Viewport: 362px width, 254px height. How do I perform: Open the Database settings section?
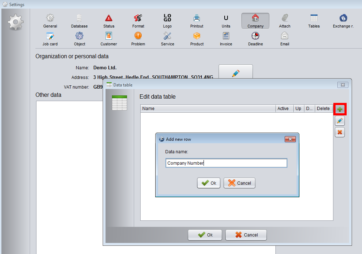pyautogui.click(x=79, y=21)
